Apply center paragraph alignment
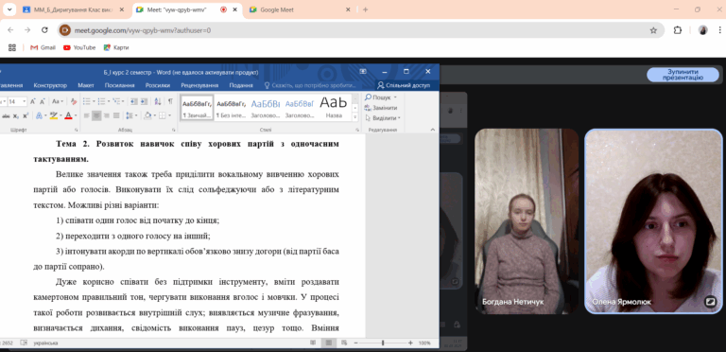Image resolution: width=726 pixels, height=352 pixels. [96, 115]
